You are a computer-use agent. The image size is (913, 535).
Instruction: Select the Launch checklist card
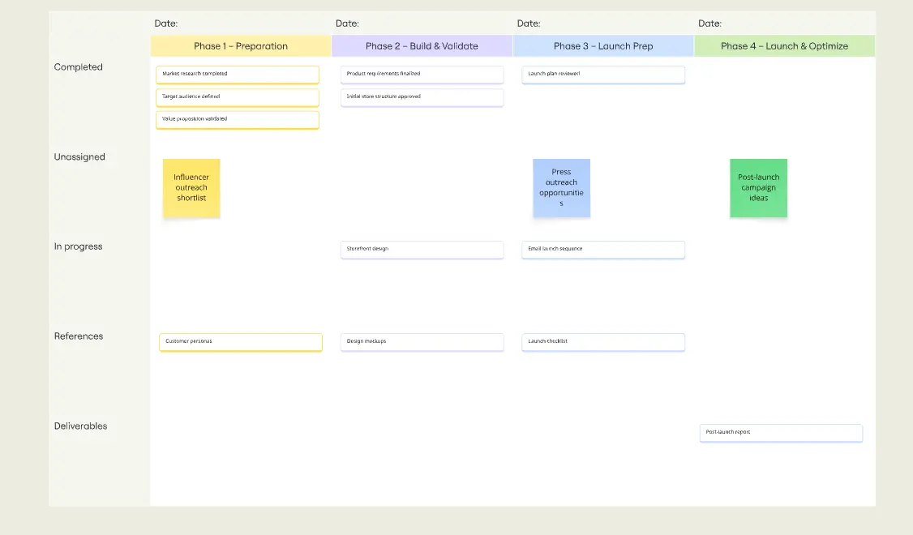pyautogui.click(x=603, y=341)
